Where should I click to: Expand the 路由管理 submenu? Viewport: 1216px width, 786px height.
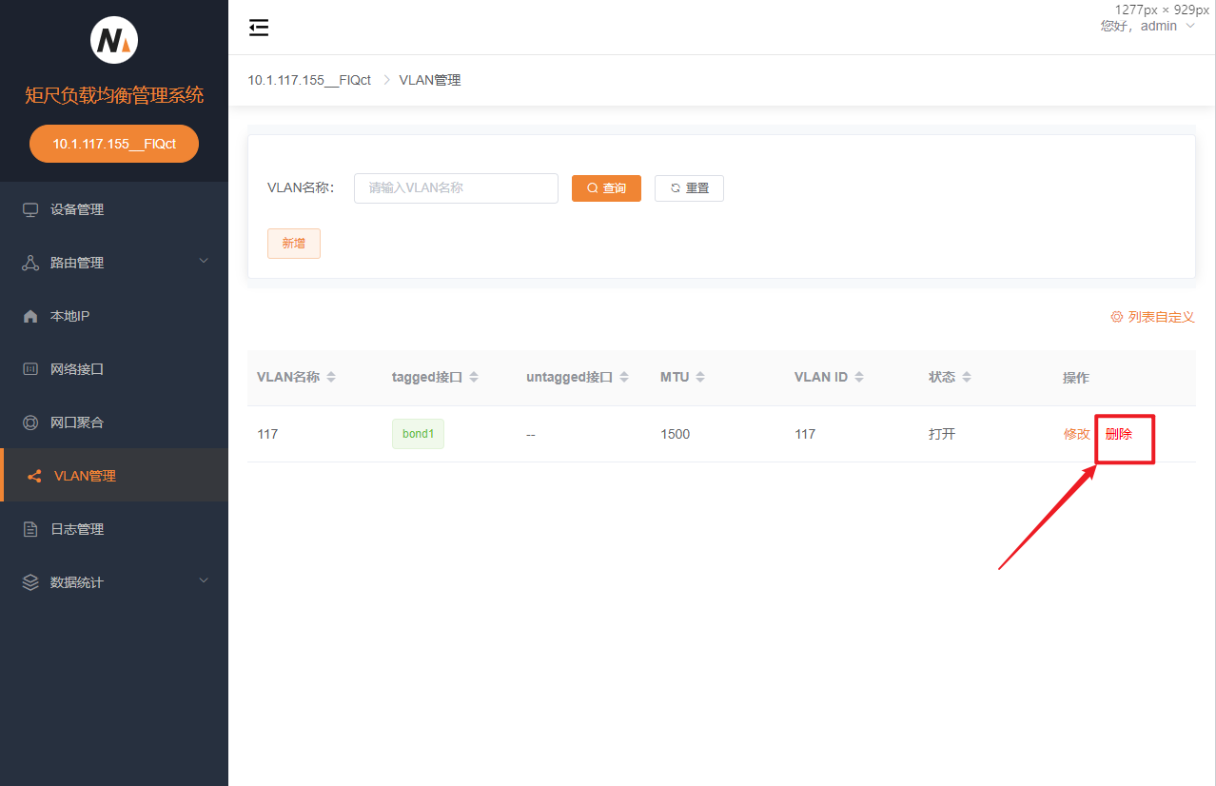pyautogui.click(x=203, y=260)
